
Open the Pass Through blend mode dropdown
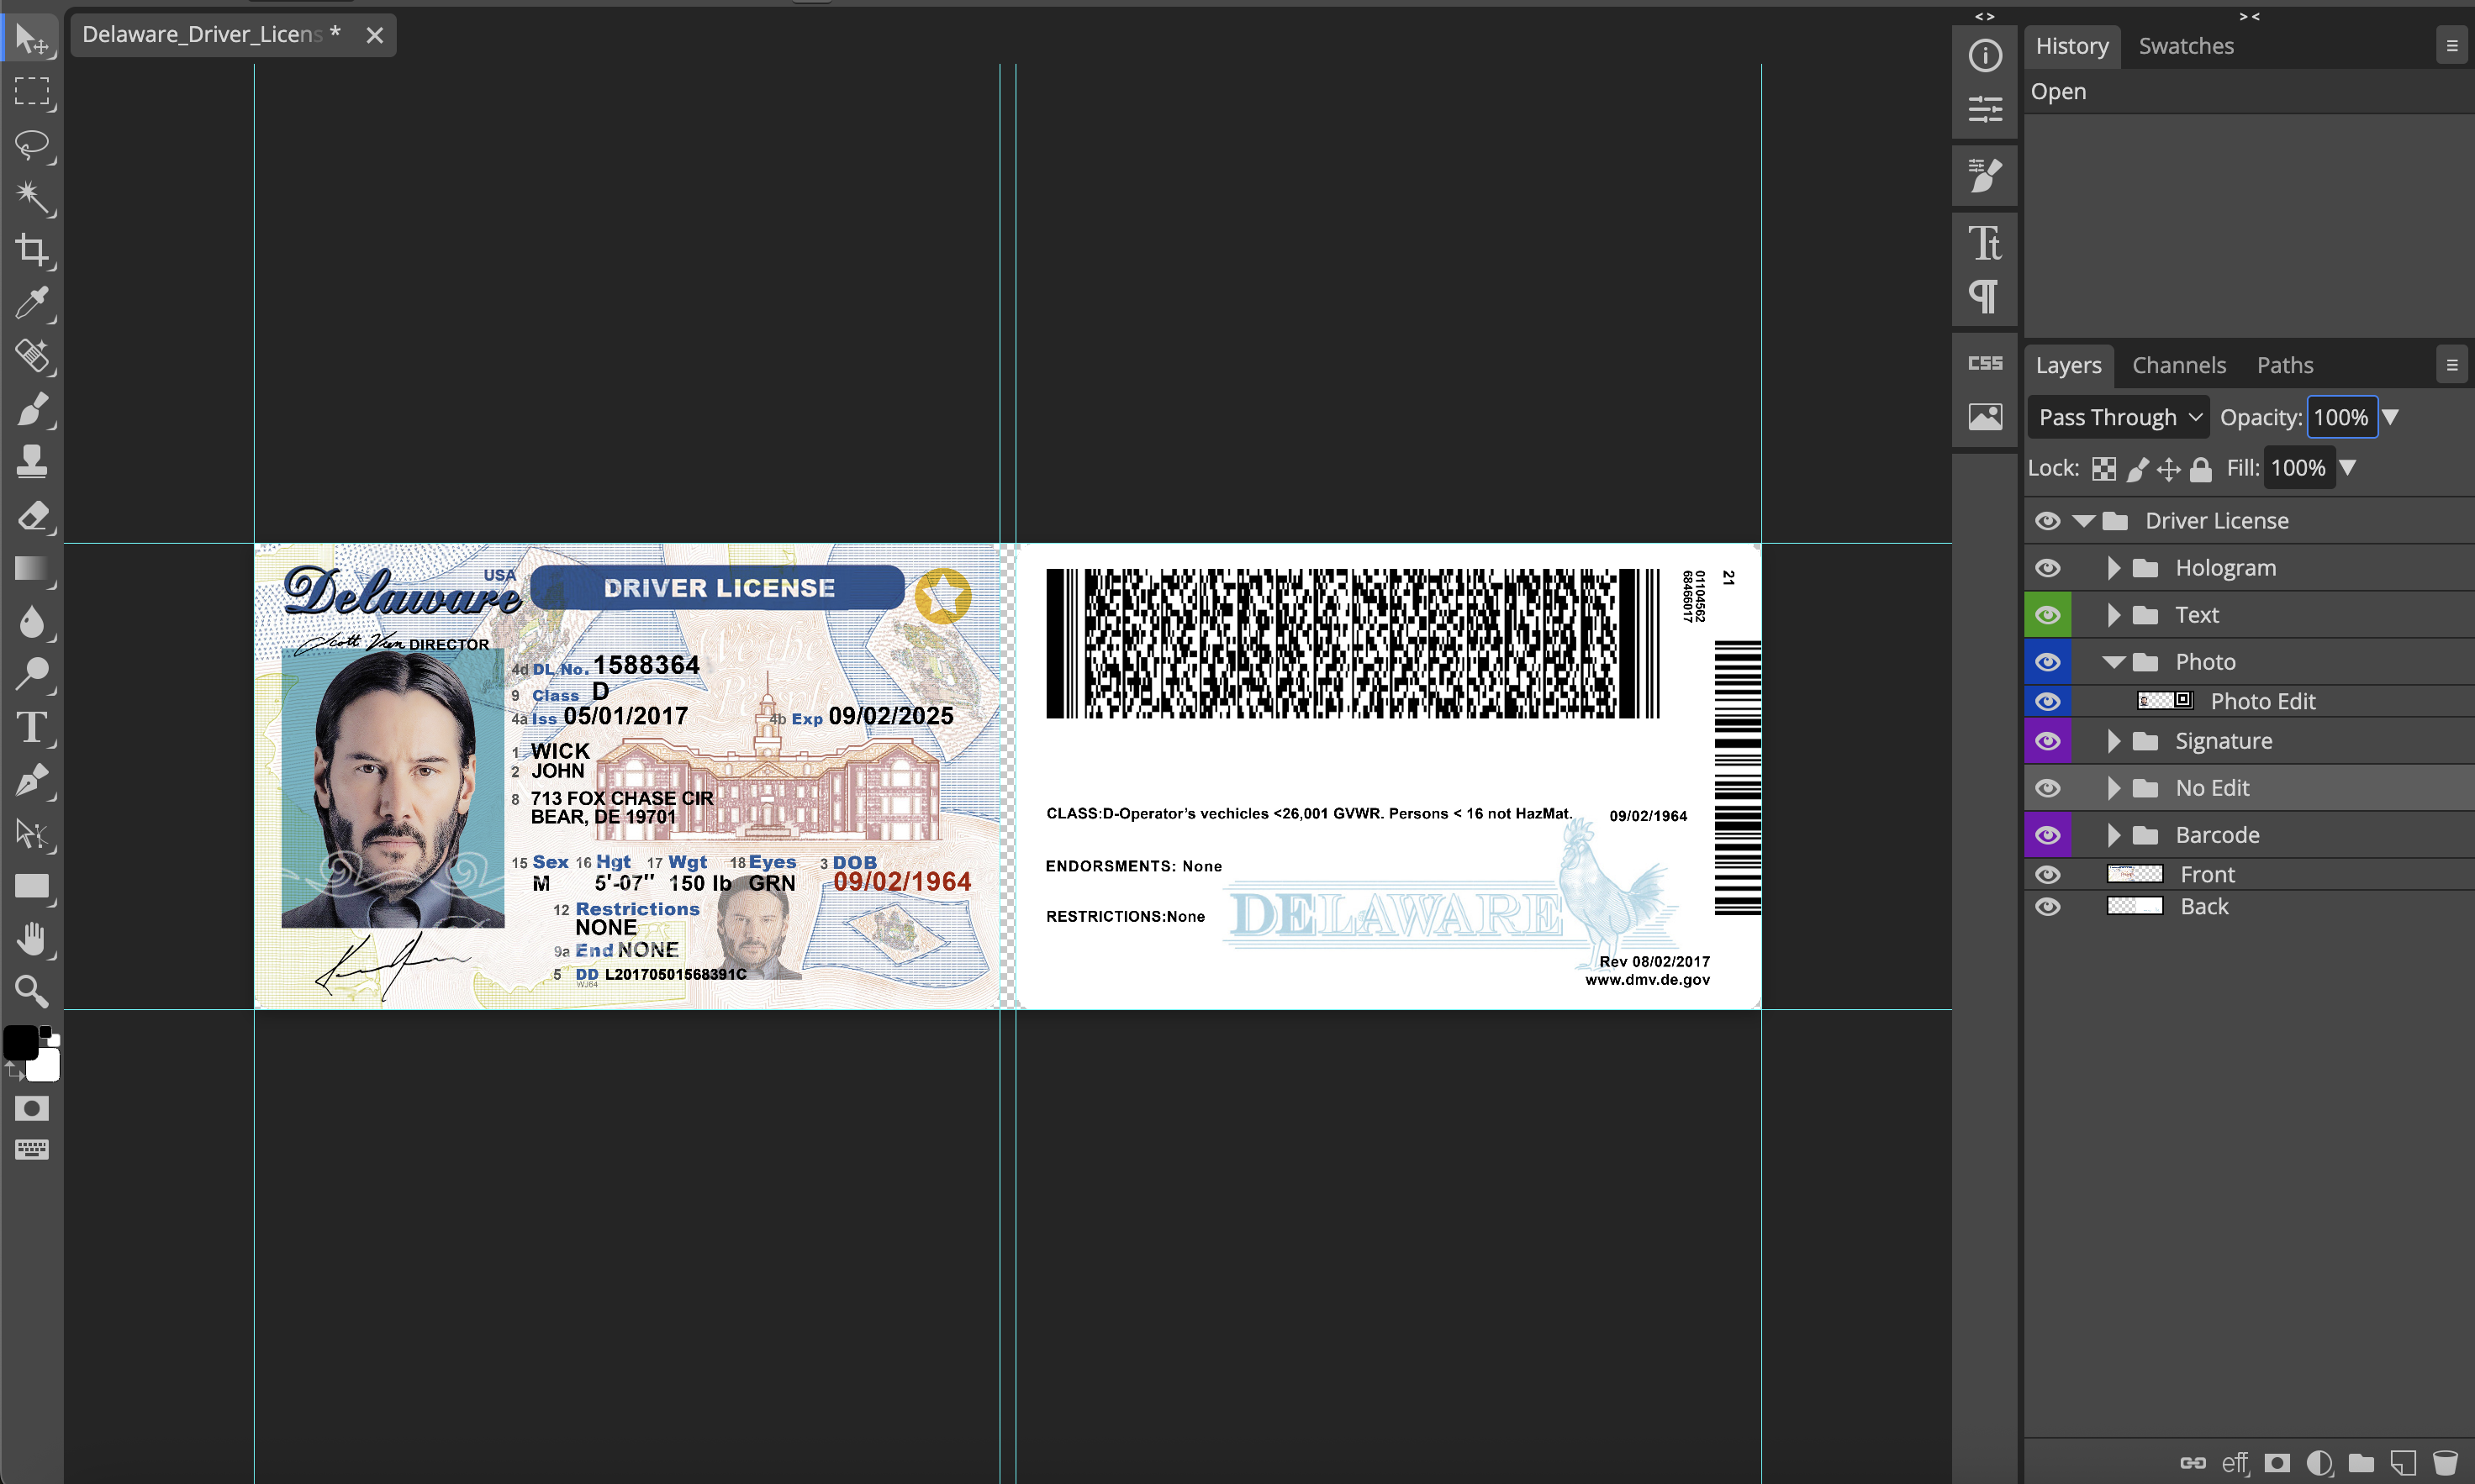pyautogui.click(x=2117, y=417)
